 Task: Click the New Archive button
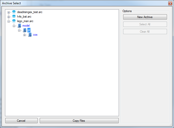coord(145,17)
